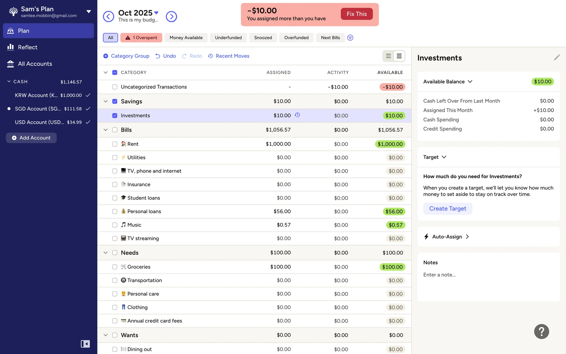
Task: Select the Groceries checkbox
Action: (115, 267)
